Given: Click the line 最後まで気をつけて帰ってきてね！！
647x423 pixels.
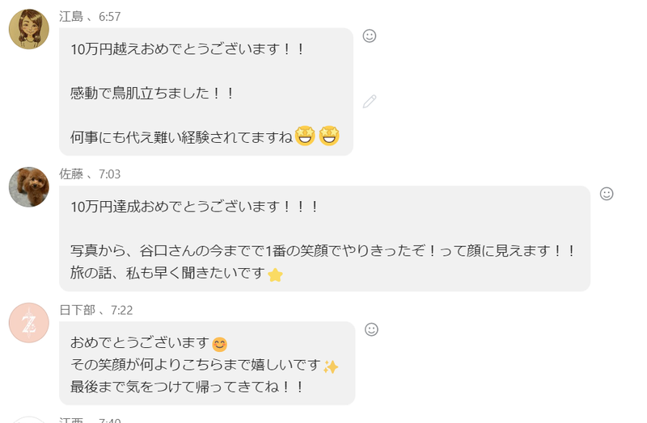Looking at the screenshot, I should coord(187,387).
